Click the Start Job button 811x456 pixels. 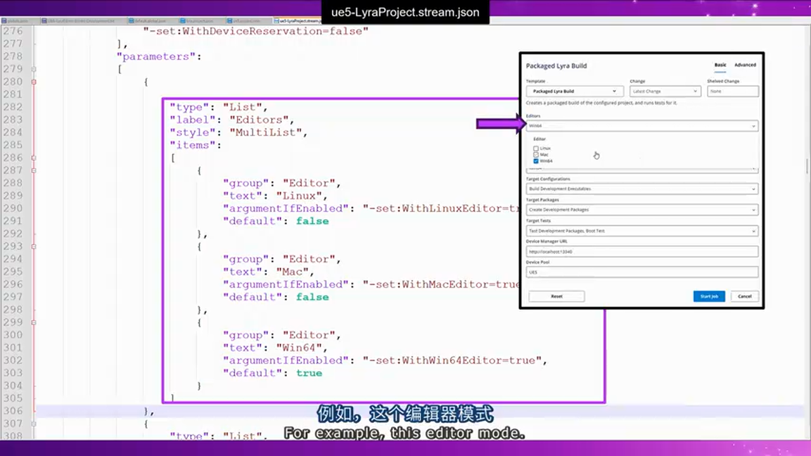709,296
